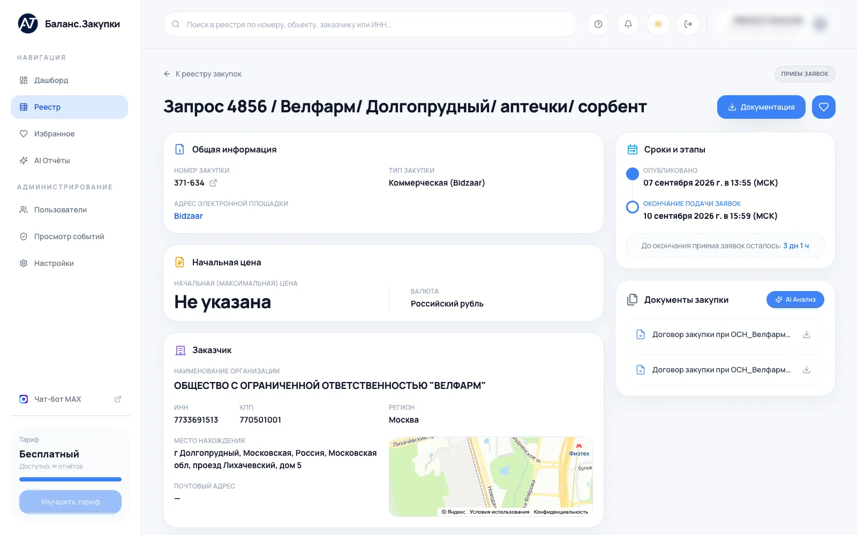Open Настройки page

69,263
